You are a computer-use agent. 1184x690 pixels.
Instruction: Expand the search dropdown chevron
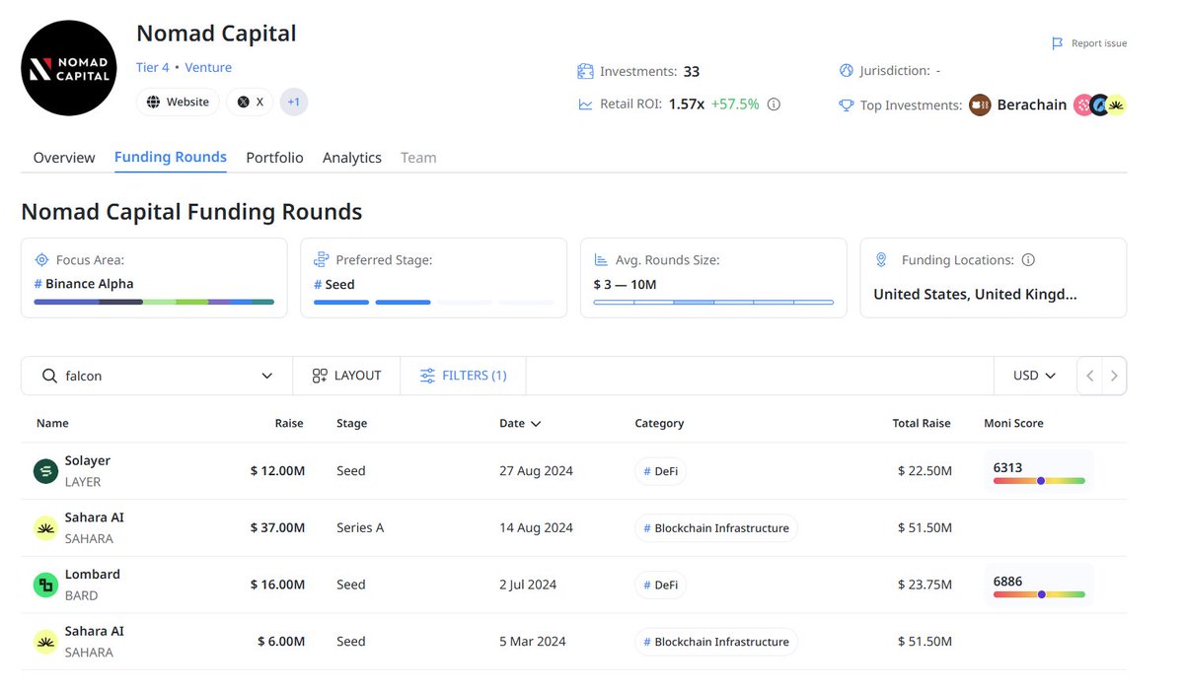267,376
